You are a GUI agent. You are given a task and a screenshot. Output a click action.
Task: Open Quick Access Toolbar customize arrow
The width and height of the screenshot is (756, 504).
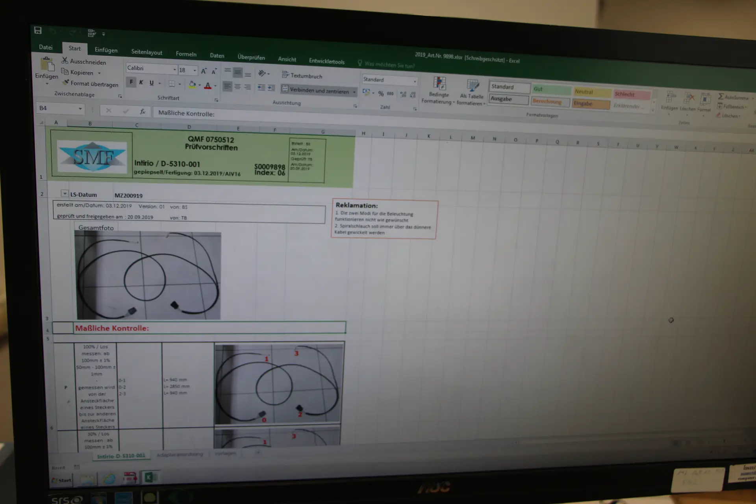click(104, 34)
